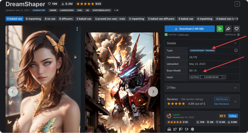Click the share arrow icon

(x=228, y=29)
